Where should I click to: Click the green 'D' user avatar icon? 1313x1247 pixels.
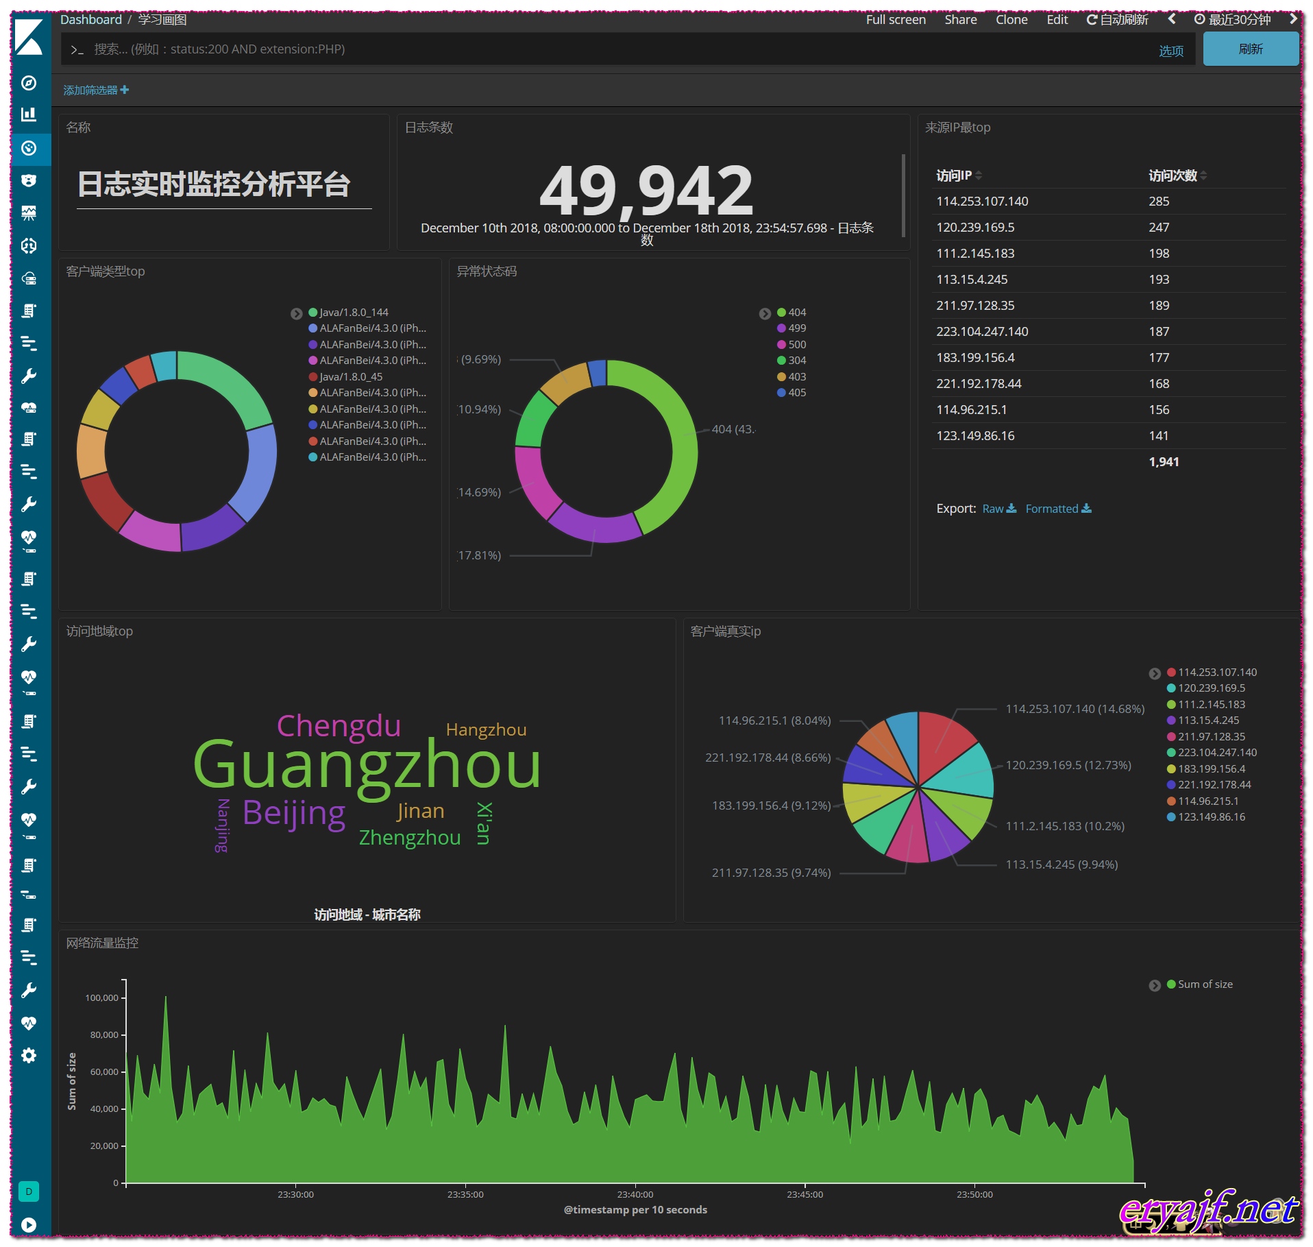coord(29,1191)
